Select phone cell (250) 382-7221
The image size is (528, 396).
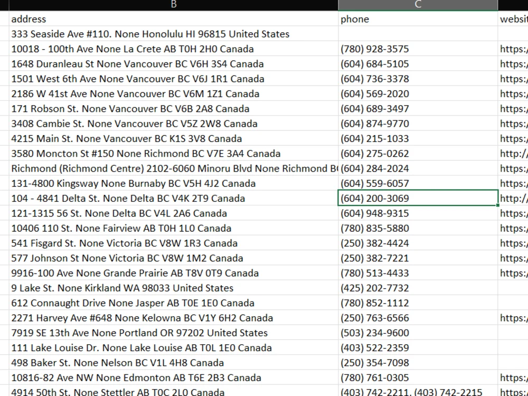click(418, 258)
